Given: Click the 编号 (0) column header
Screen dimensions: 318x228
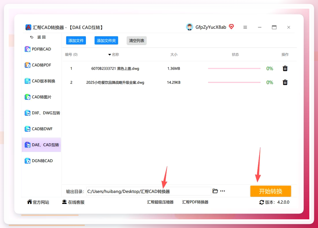Looking at the screenshot, I should [x=71, y=55].
